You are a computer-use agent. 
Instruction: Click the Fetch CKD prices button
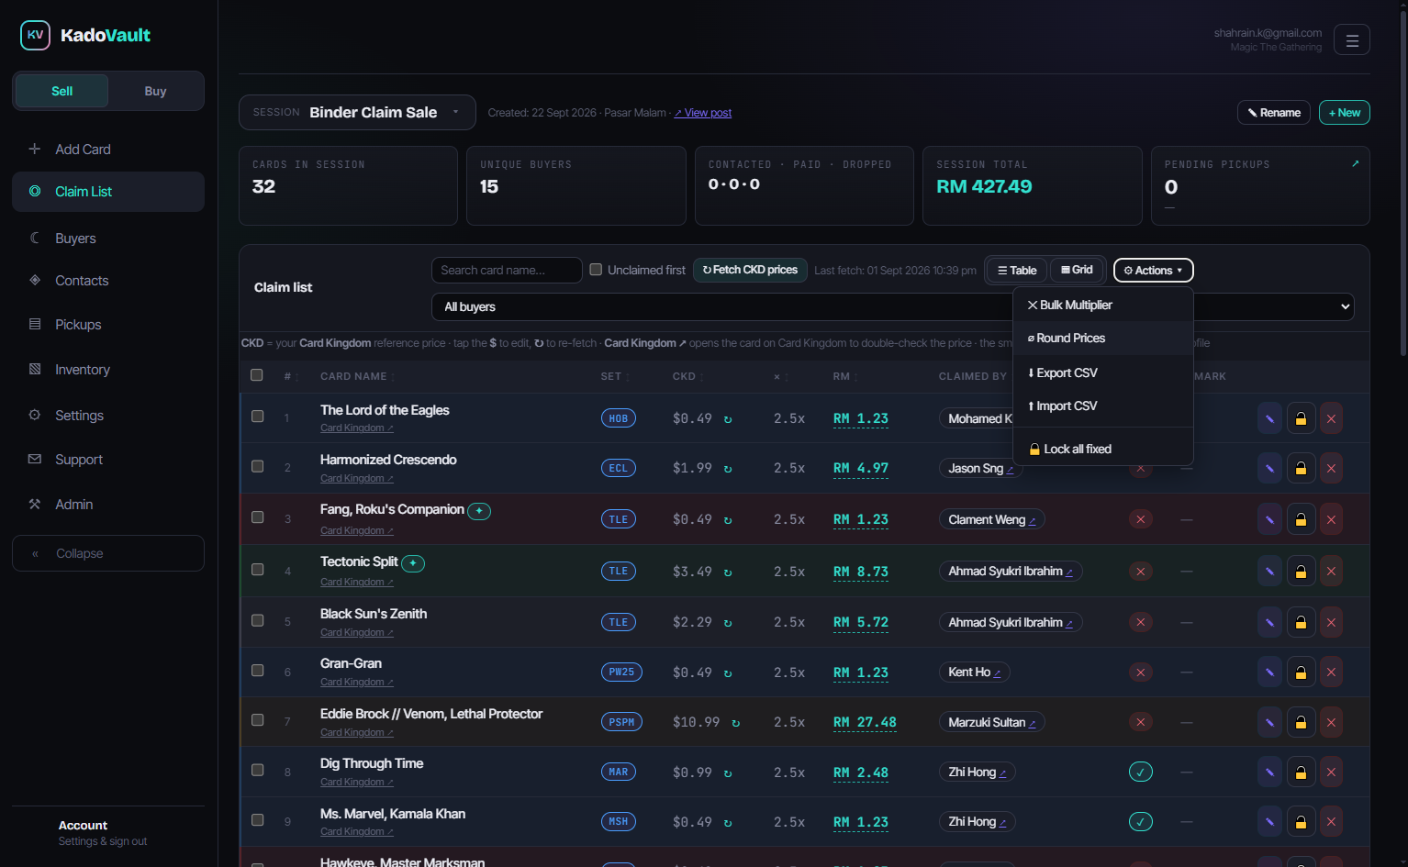(x=750, y=270)
